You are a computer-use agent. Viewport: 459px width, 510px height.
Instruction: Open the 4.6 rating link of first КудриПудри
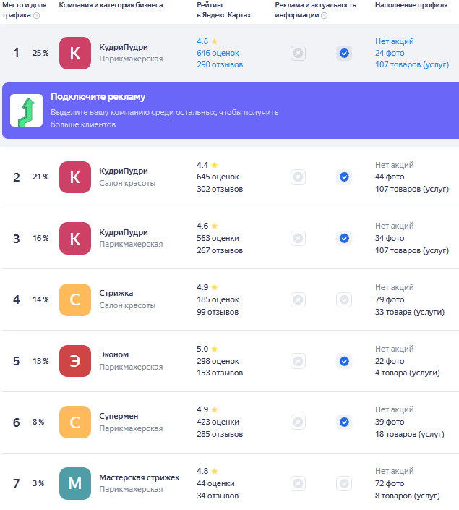click(x=207, y=41)
